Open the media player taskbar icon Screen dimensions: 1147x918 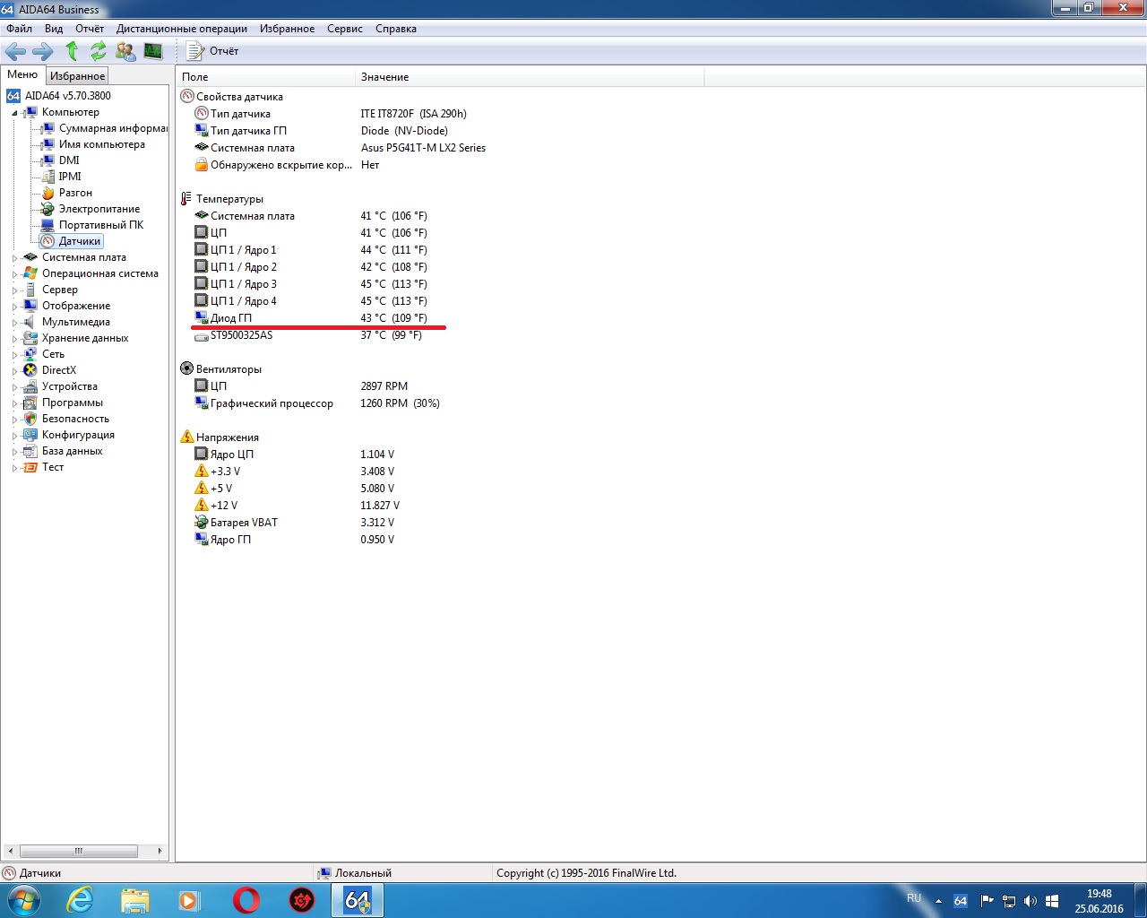(x=190, y=900)
